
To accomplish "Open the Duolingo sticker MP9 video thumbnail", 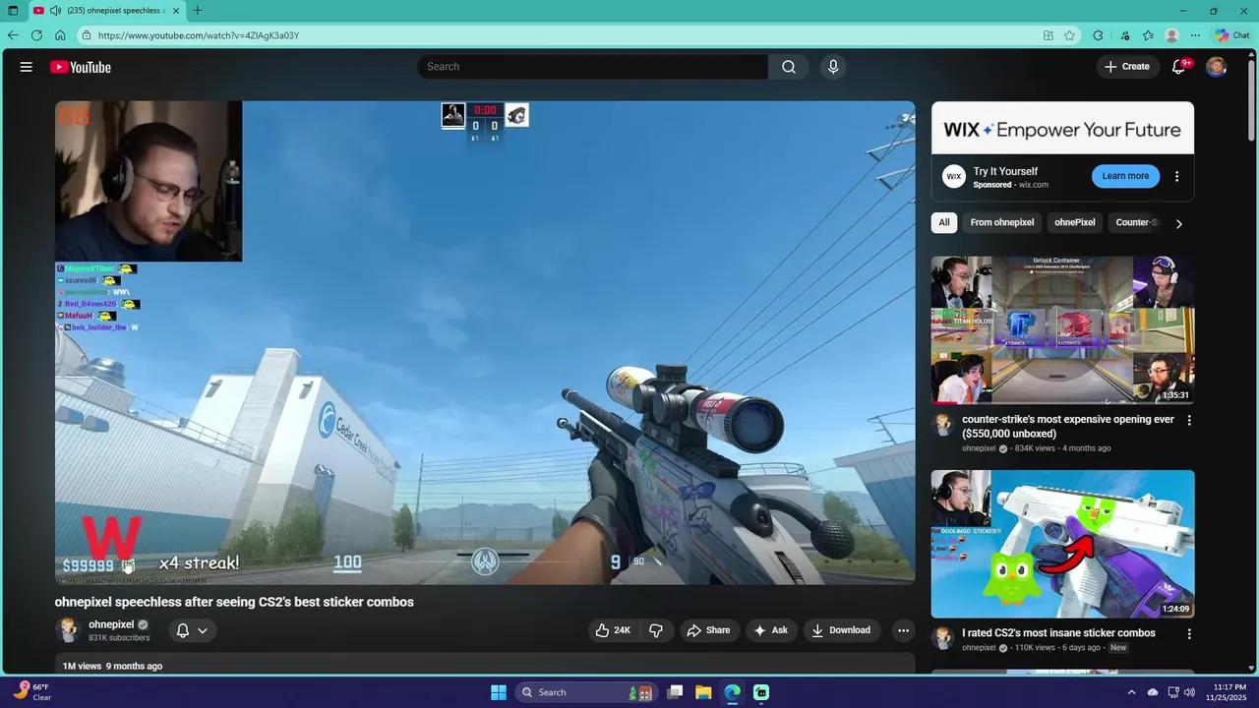I will click(1062, 544).
